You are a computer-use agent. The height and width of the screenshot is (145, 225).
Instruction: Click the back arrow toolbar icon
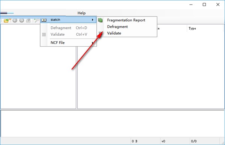point(15,21)
